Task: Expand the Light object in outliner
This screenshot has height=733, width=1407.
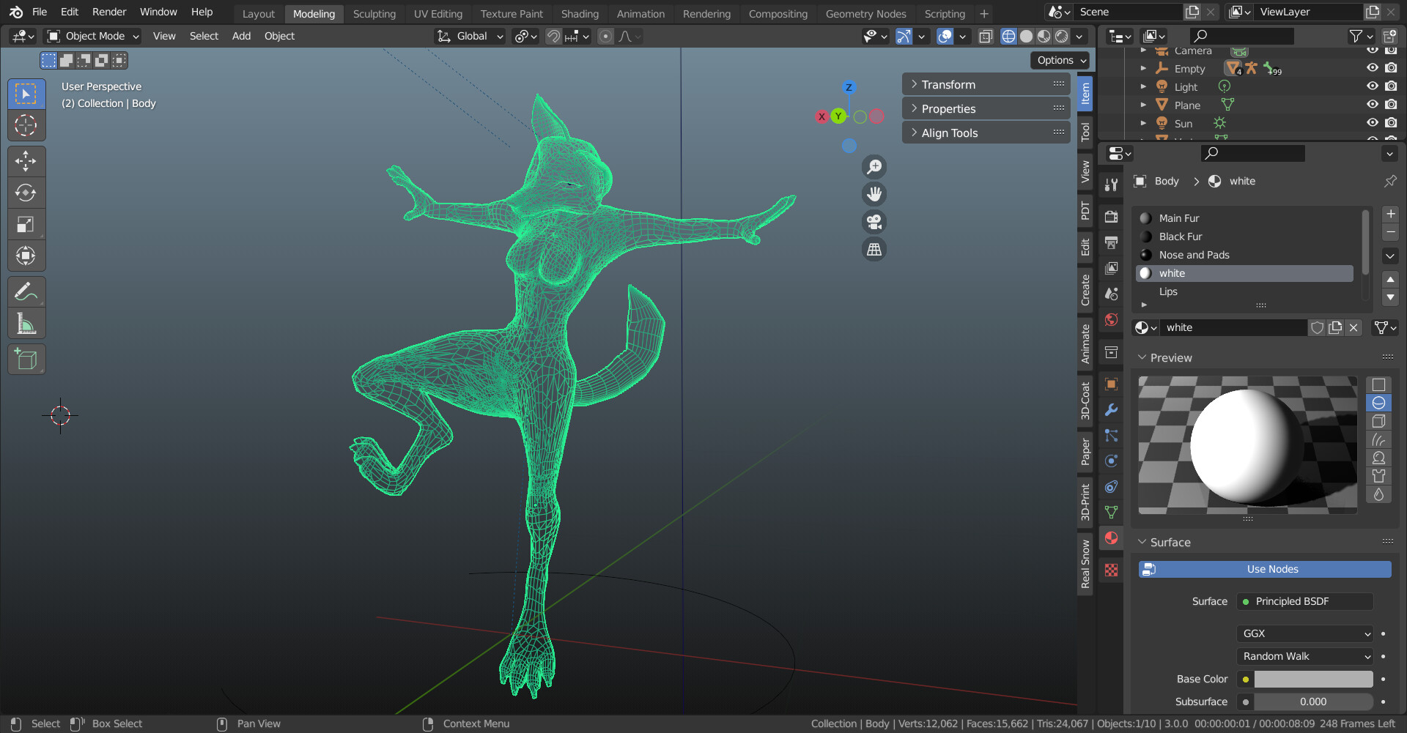Action: tap(1143, 86)
